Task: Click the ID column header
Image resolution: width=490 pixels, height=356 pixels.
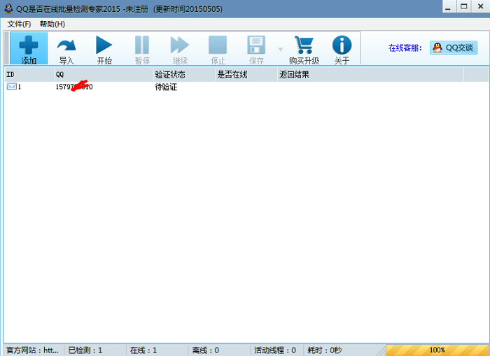Action: tap(29, 74)
